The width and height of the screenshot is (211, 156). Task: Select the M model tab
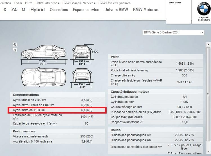23,10
